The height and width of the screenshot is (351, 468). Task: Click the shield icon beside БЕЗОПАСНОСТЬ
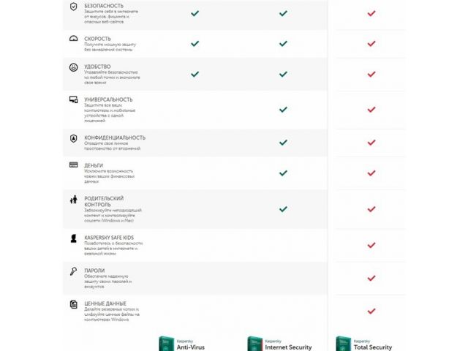(x=73, y=7)
